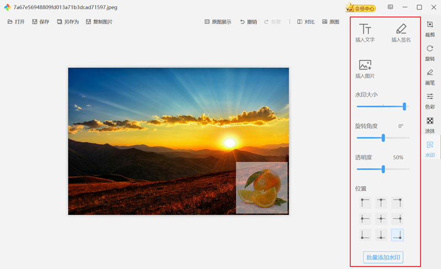Viewport: 441px width, 269px height.
Task: Click the 50% opacity value
Action: [398, 157]
